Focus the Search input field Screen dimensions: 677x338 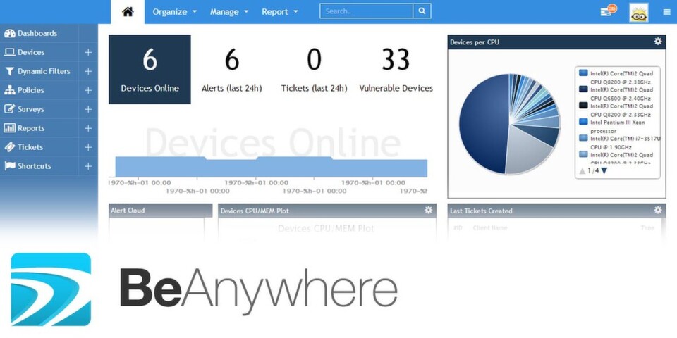366,11
